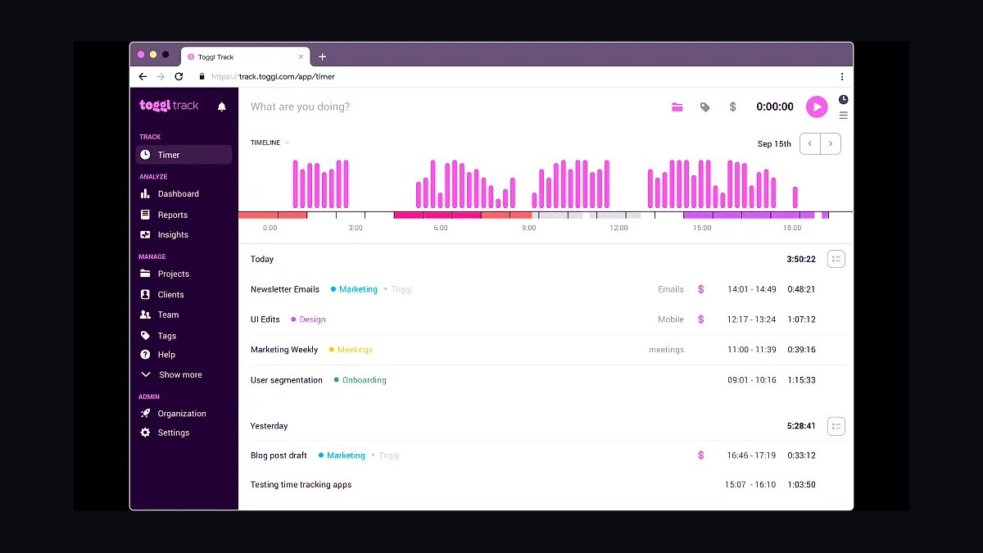Focus the What are you doing field
This screenshot has height=553, width=983.
pyautogui.click(x=300, y=107)
